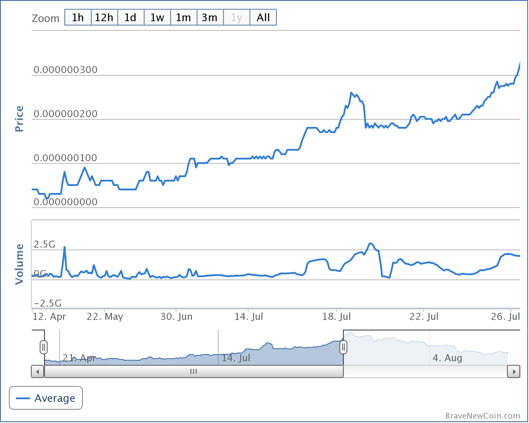This screenshot has width=529, height=423.
Task: Click the scrollbar left arrow button
Action: (37, 371)
